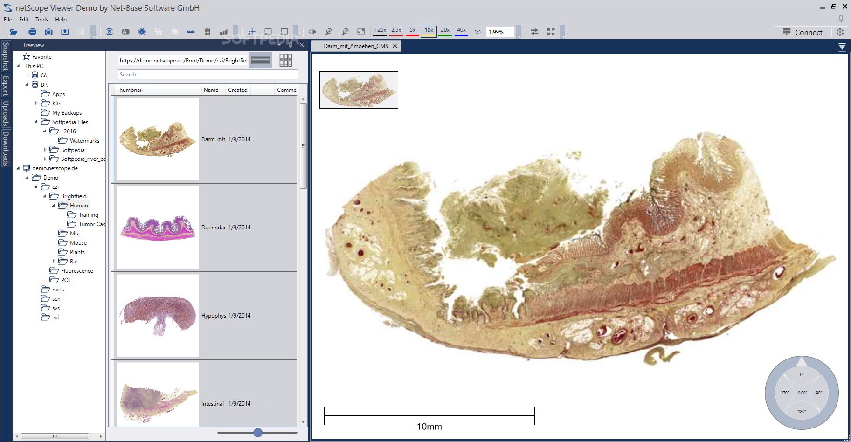Screen dimensions: 851x442
Task: Expand the Kits folder
Action: (36, 103)
